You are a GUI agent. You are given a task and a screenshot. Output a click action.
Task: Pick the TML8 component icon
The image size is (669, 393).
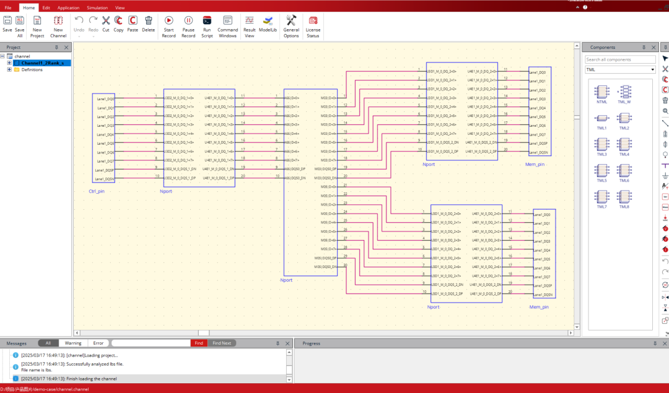624,197
